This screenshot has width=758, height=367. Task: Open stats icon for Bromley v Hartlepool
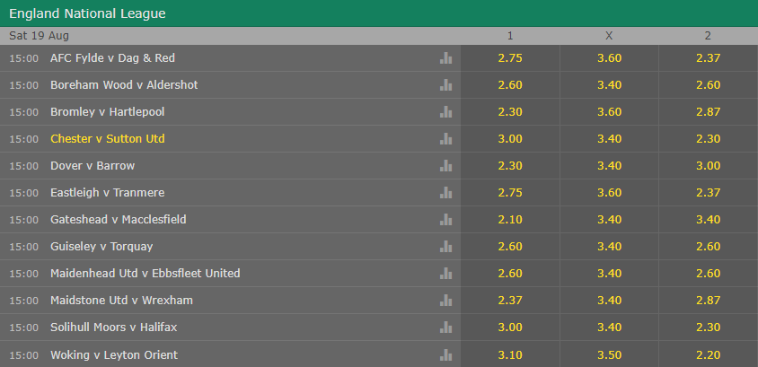[x=445, y=112]
